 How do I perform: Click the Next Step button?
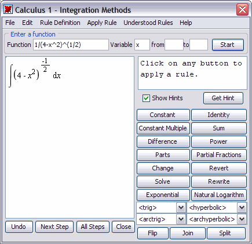pyautogui.click(x=54, y=227)
